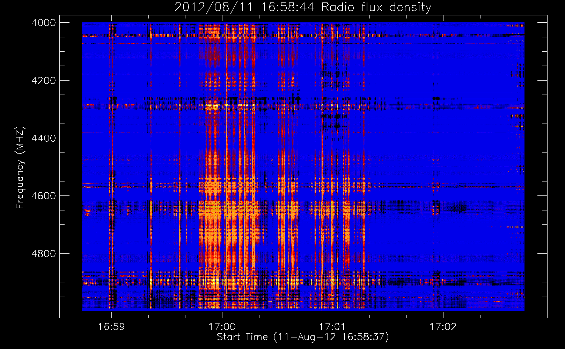Viewport: 565px width, 349px height.
Task: Click the 4400 frequency axis label
Action: [x=44, y=138]
